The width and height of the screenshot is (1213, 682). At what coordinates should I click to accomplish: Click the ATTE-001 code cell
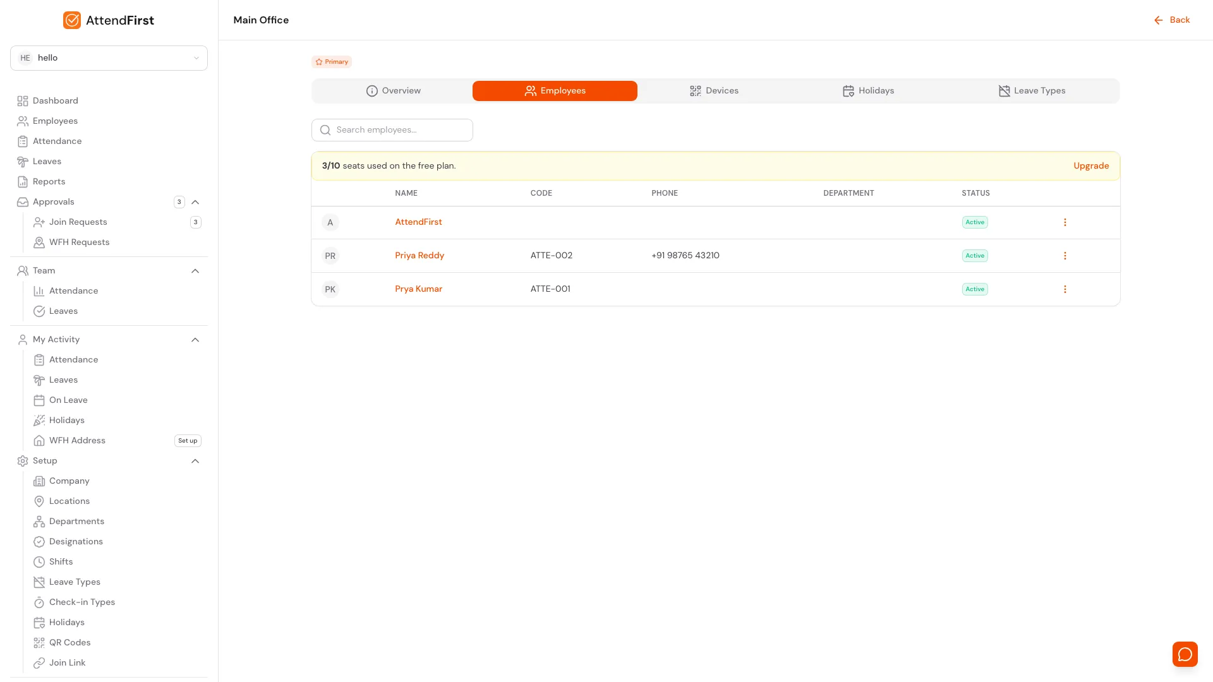point(550,289)
